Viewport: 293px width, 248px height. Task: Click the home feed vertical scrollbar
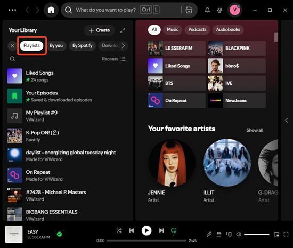(276, 37)
